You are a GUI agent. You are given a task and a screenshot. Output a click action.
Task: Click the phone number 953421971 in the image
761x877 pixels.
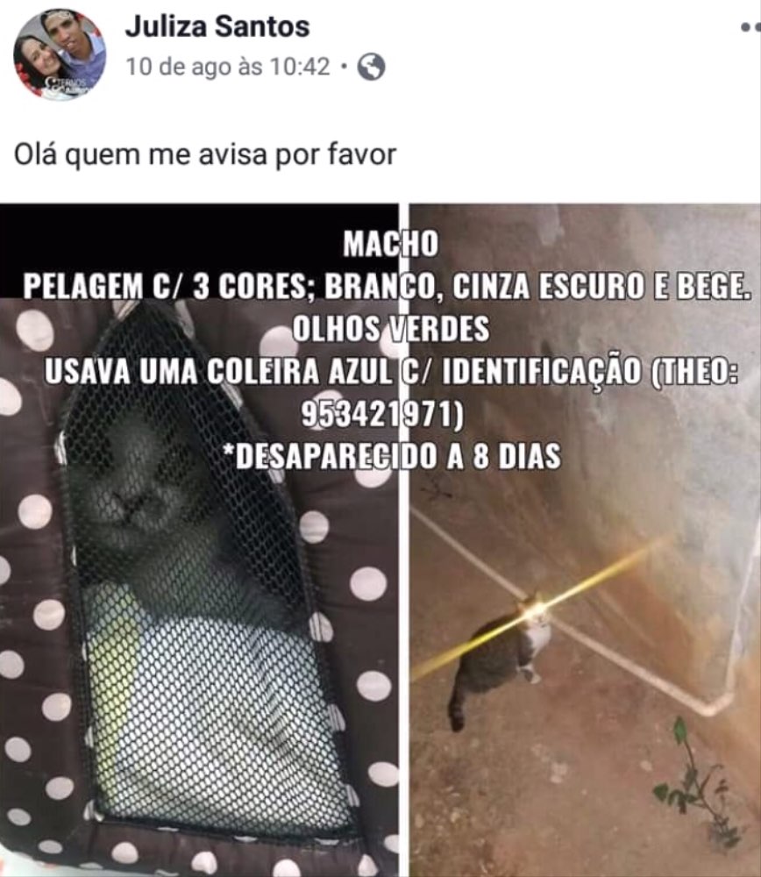pyautogui.click(x=382, y=415)
